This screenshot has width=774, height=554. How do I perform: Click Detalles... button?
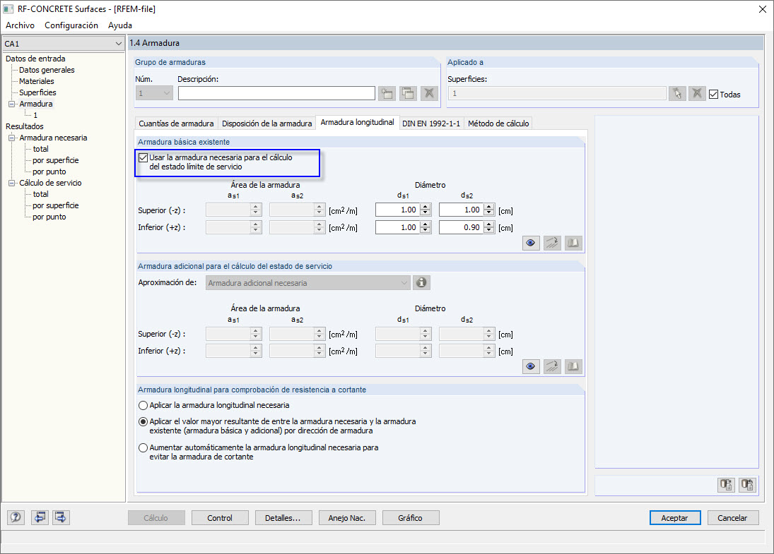point(283,518)
